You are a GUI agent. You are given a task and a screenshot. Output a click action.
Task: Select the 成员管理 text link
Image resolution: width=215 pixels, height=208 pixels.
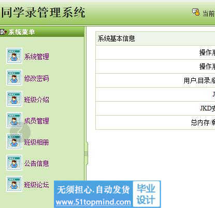point(37,121)
